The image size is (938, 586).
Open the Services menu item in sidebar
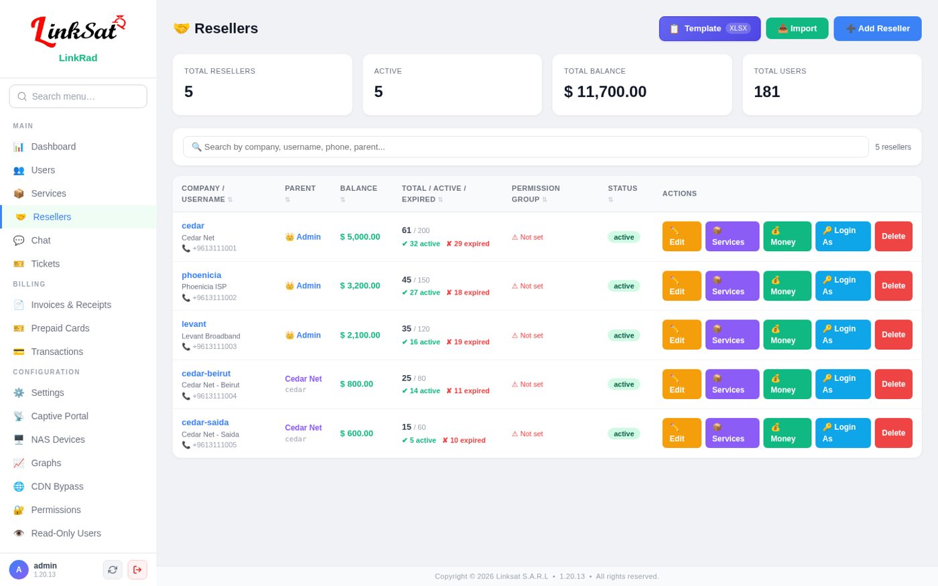(x=78, y=194)
